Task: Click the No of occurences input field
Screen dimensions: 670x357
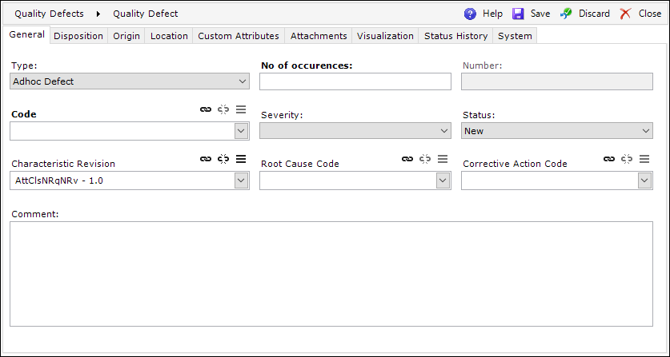Action: pyautogui.click(x=355, y=81)
